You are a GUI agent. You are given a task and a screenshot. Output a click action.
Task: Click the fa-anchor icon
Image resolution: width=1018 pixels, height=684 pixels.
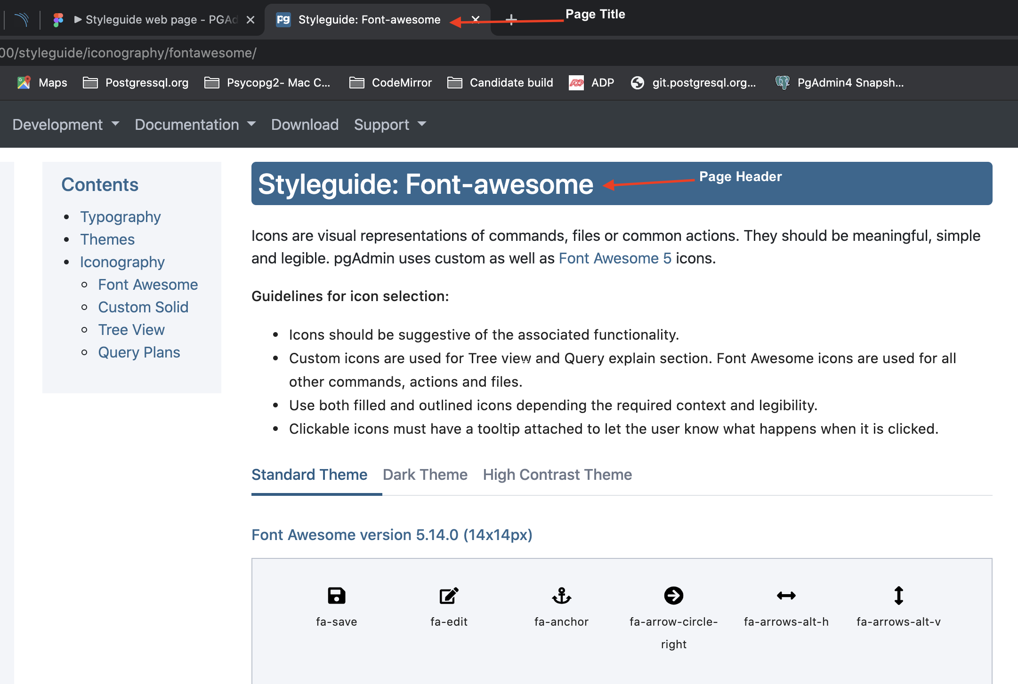point(561,596)
